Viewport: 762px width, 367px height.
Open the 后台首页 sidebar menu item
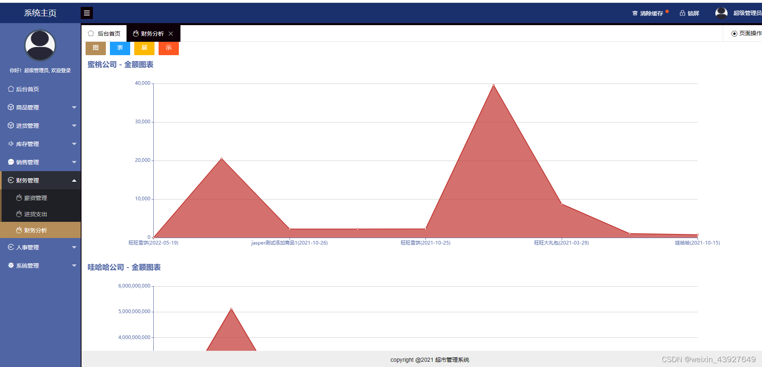(41, 89)
